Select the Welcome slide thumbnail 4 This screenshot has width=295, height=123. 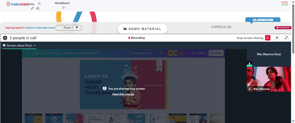pyautogui.click(x=95, y=118)
